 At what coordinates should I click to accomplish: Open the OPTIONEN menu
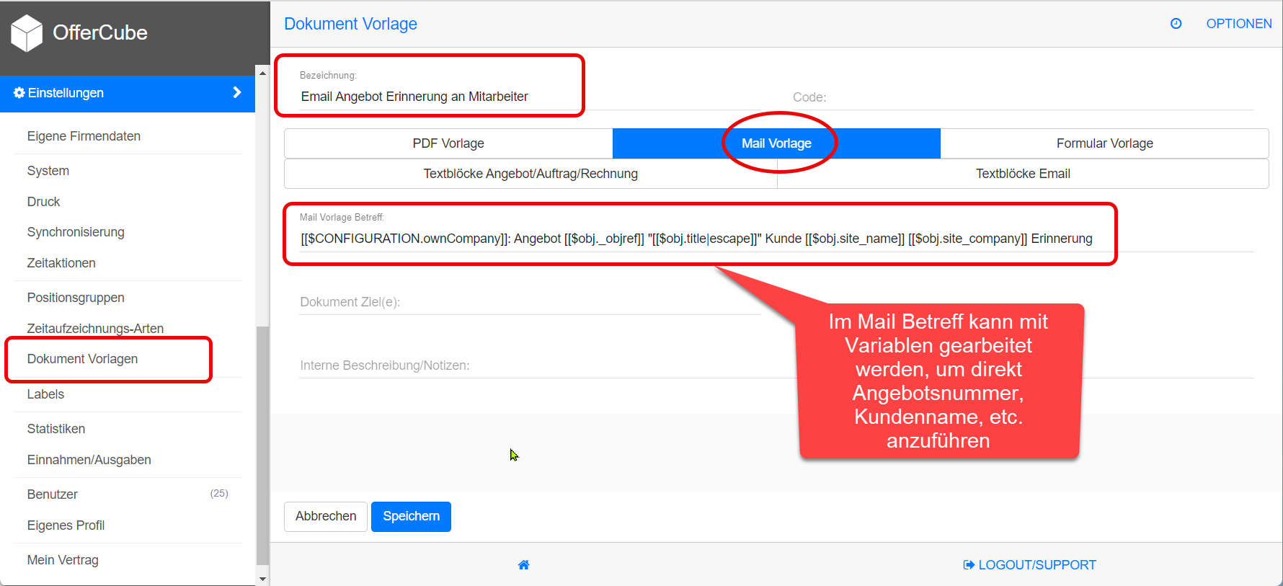1239,24
